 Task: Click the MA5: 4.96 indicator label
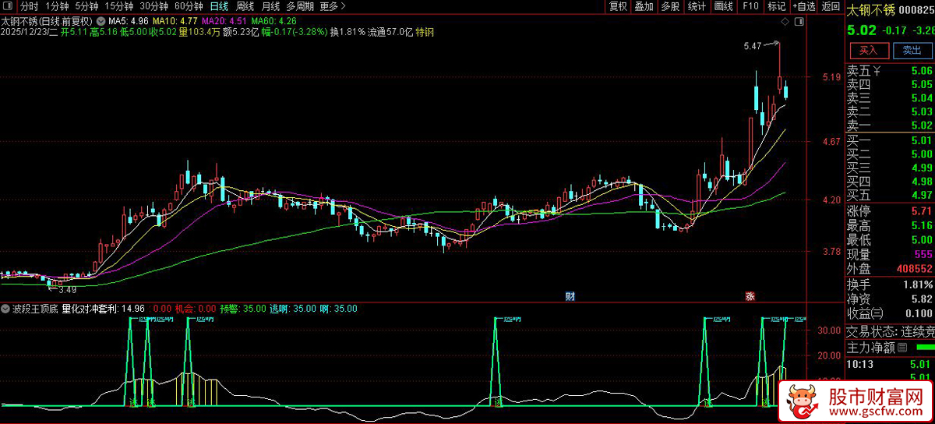tap(129, 20)
